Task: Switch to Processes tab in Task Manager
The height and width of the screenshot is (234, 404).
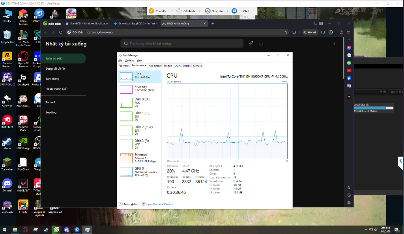Action: 124,66
